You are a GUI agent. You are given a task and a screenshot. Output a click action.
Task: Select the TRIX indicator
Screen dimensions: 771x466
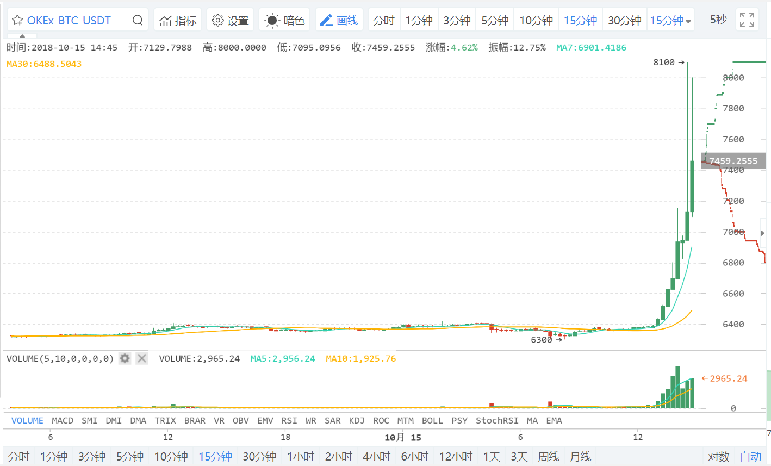coord(165,421)
